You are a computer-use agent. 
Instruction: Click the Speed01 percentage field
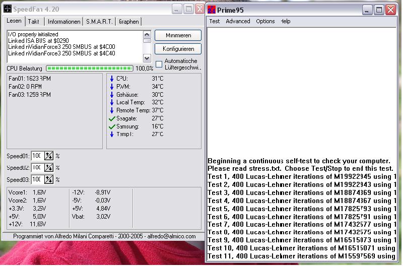point(37,156)
